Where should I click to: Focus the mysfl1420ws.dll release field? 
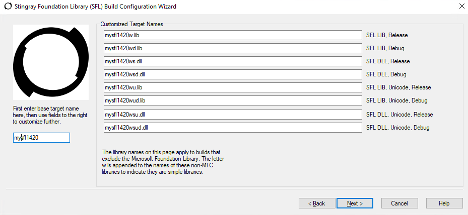tap(233, 61)
